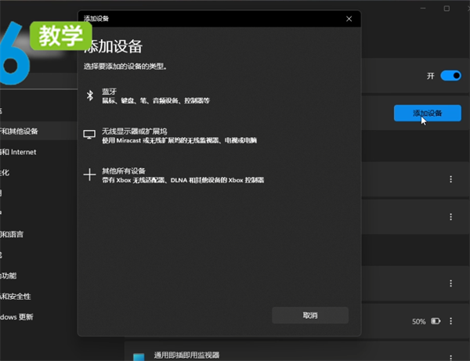Maximize the Settings window
Viewport: 470px width, 361px height.
point(446,8)
